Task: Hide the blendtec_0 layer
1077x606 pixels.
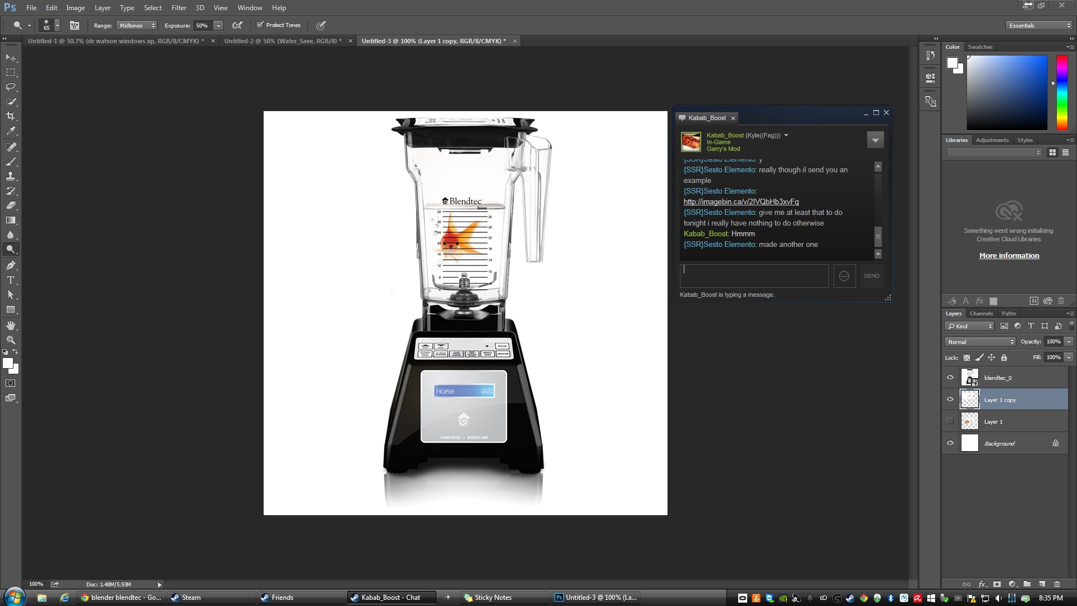Action: click(950, 378)
